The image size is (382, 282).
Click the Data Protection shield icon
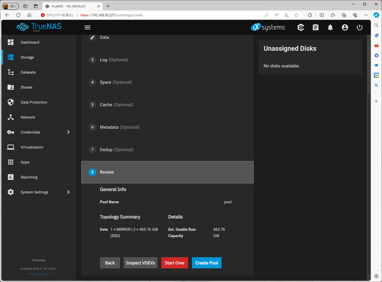coord(11,102)
